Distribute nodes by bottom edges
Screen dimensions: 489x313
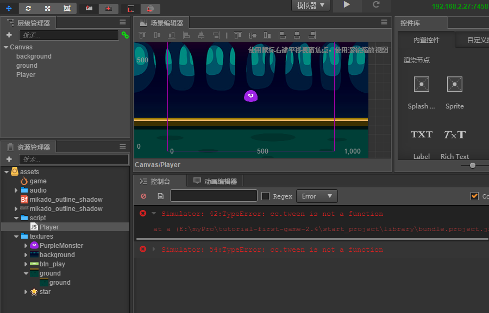[x=267, y=35]
